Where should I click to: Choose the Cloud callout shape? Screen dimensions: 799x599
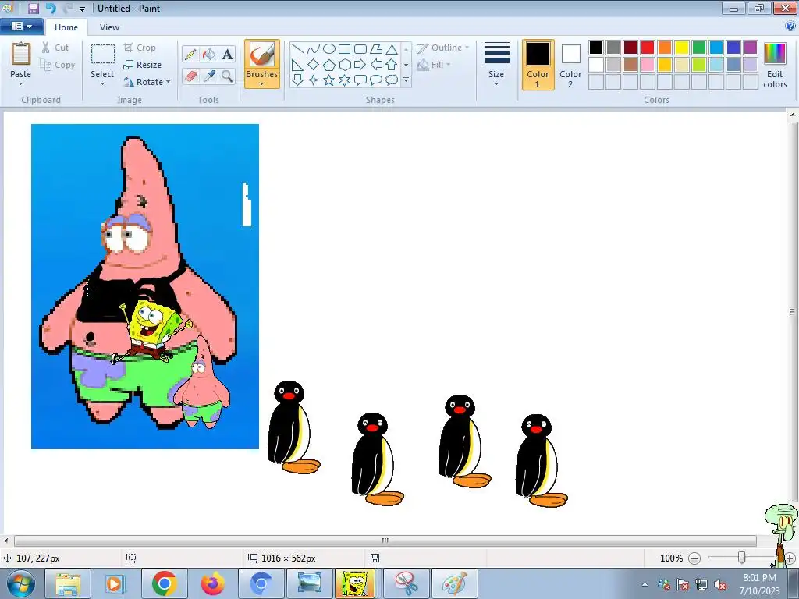[x=392, y=80]
